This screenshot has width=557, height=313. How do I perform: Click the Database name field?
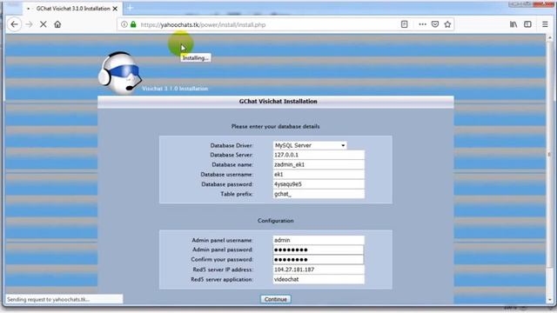(x=319, y=164)
